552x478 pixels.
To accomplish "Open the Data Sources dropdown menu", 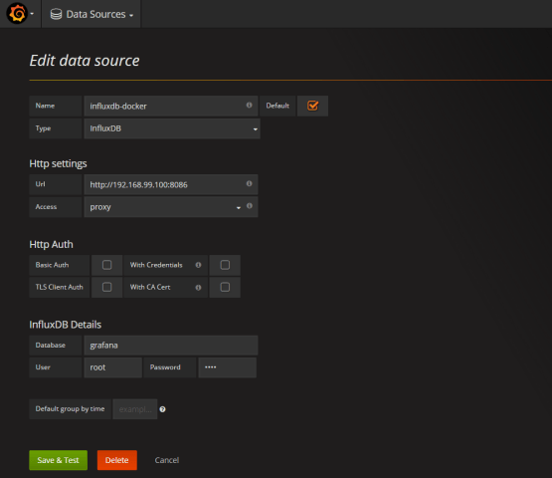I will pos(92,14).
